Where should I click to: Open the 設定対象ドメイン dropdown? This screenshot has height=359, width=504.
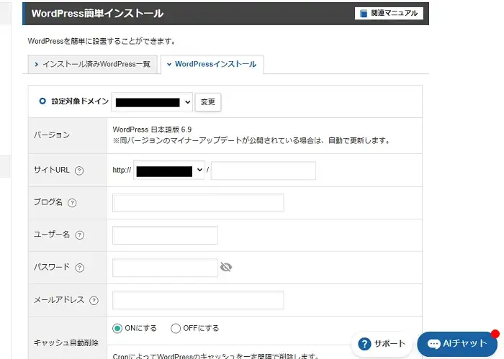pyautogui.click(x=152, y=102)
